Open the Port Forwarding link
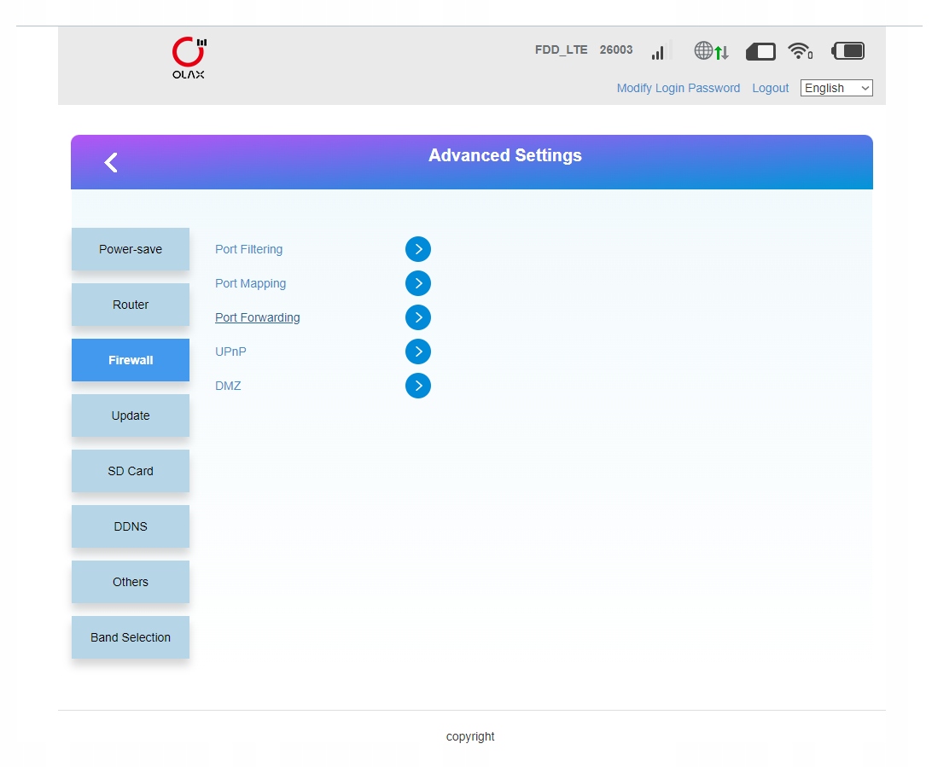 258,317
